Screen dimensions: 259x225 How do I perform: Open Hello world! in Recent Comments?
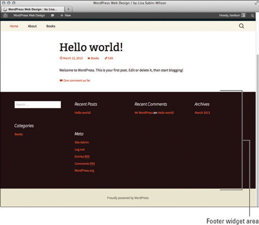pyautogui.click(x=166, y=112)
